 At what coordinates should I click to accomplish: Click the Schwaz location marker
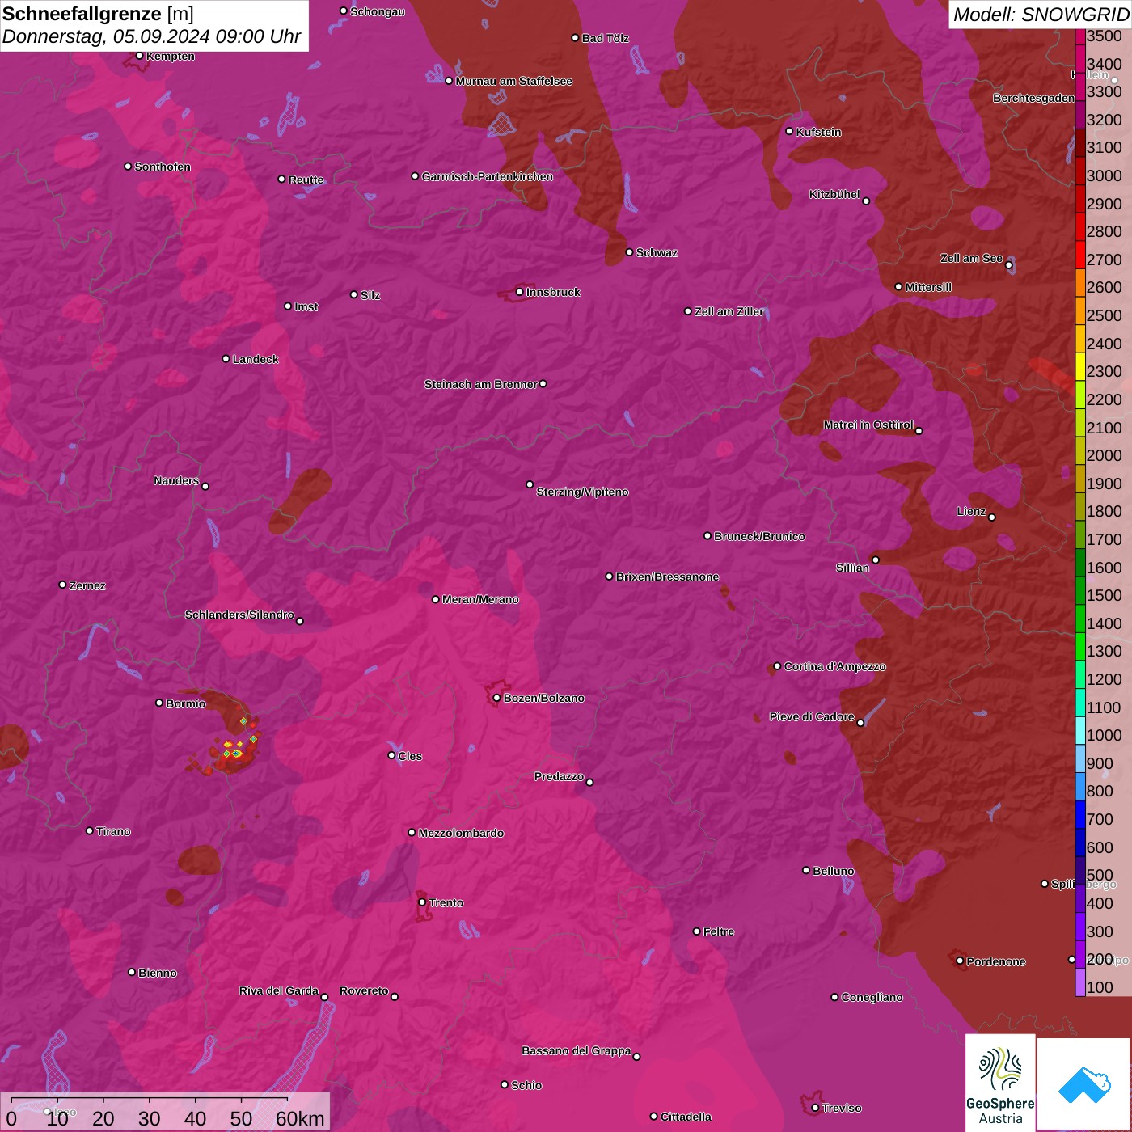pyautogui.click(x=630, y=252)
